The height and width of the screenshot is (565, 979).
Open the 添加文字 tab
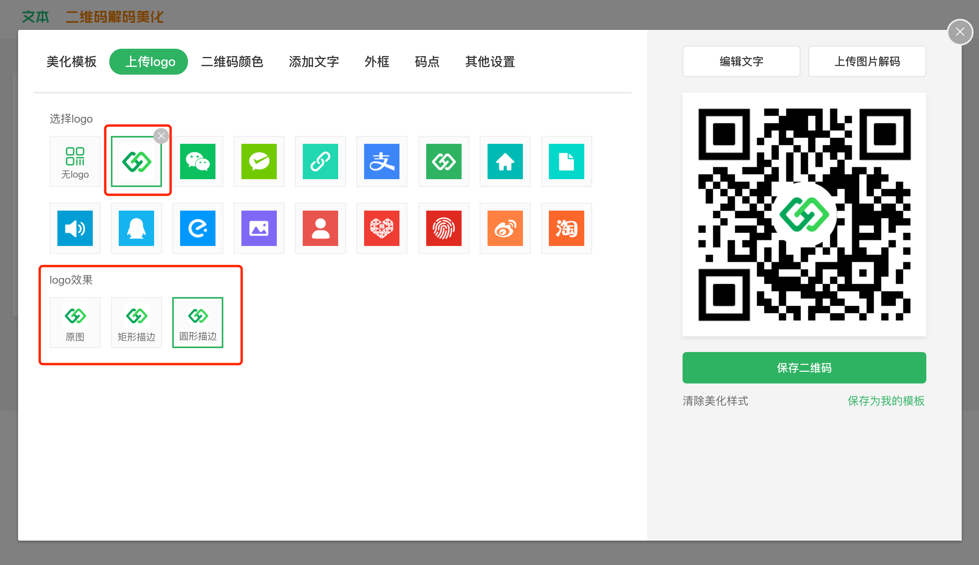pos(314,62)
